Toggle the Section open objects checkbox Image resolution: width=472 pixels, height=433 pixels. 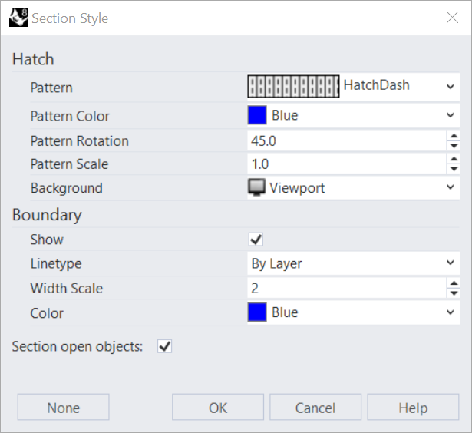click(x=164, y=346)
